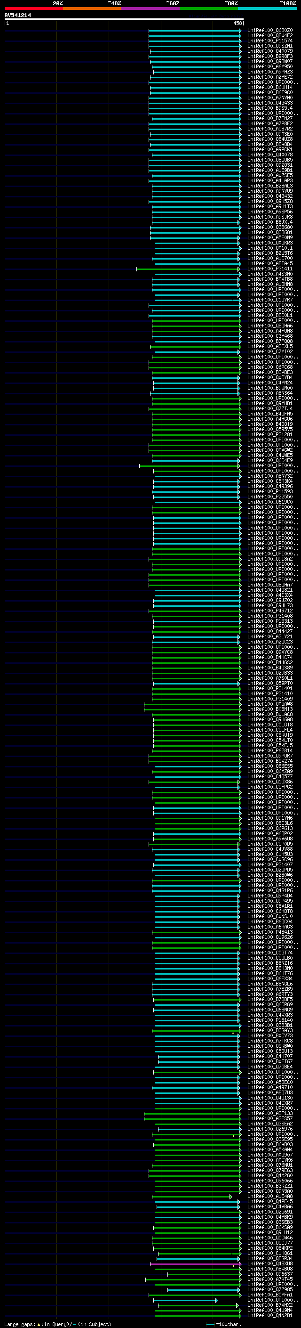Open hit UniRef100_Q680Z0

pyautogui.click(x=270, y=31)
